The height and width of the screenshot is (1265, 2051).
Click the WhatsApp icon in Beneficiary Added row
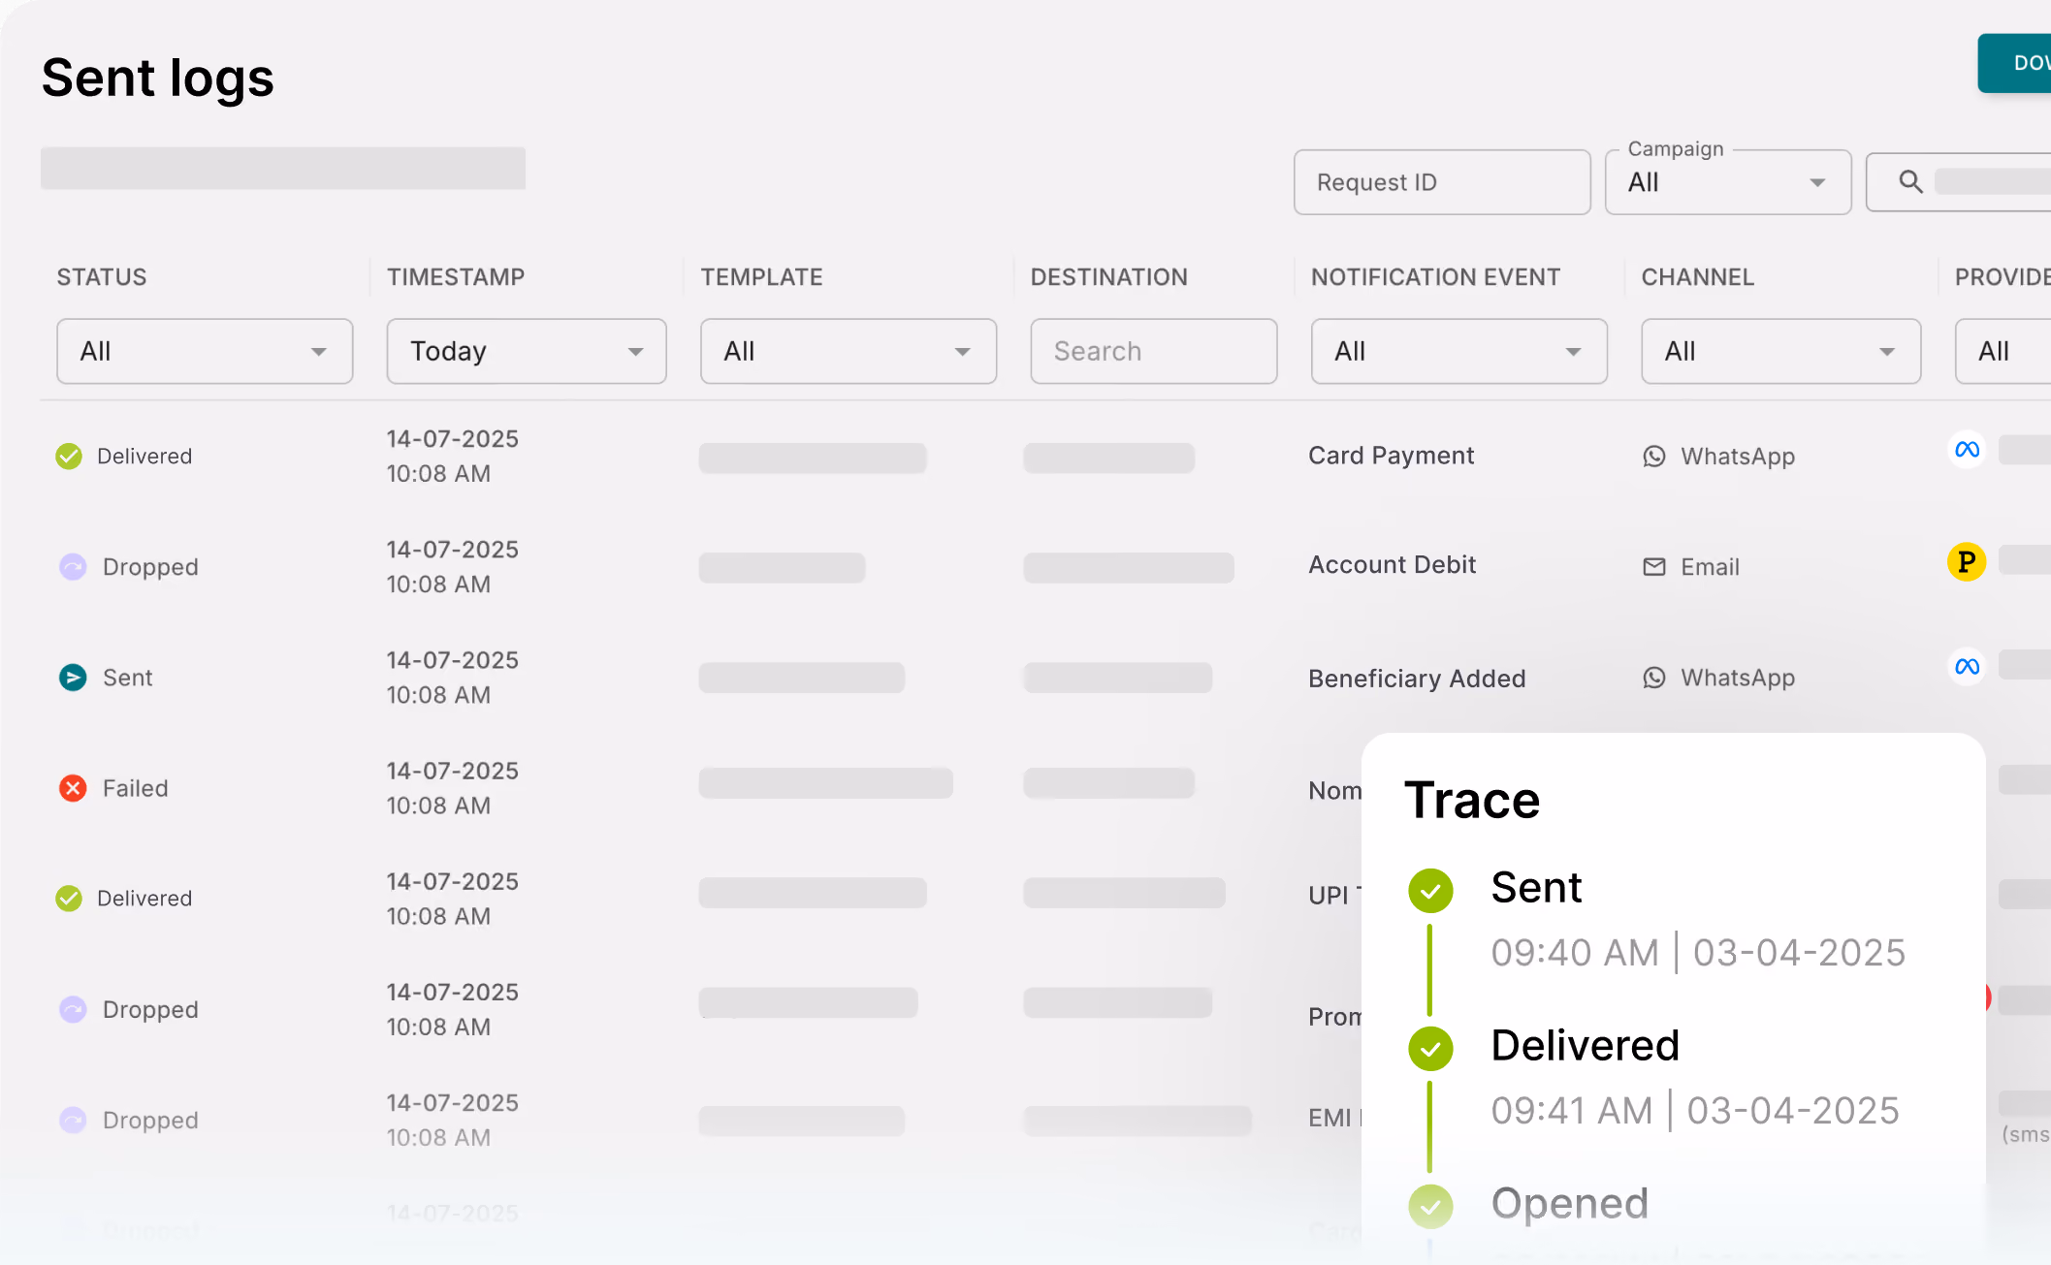(x=1654, y=678)
